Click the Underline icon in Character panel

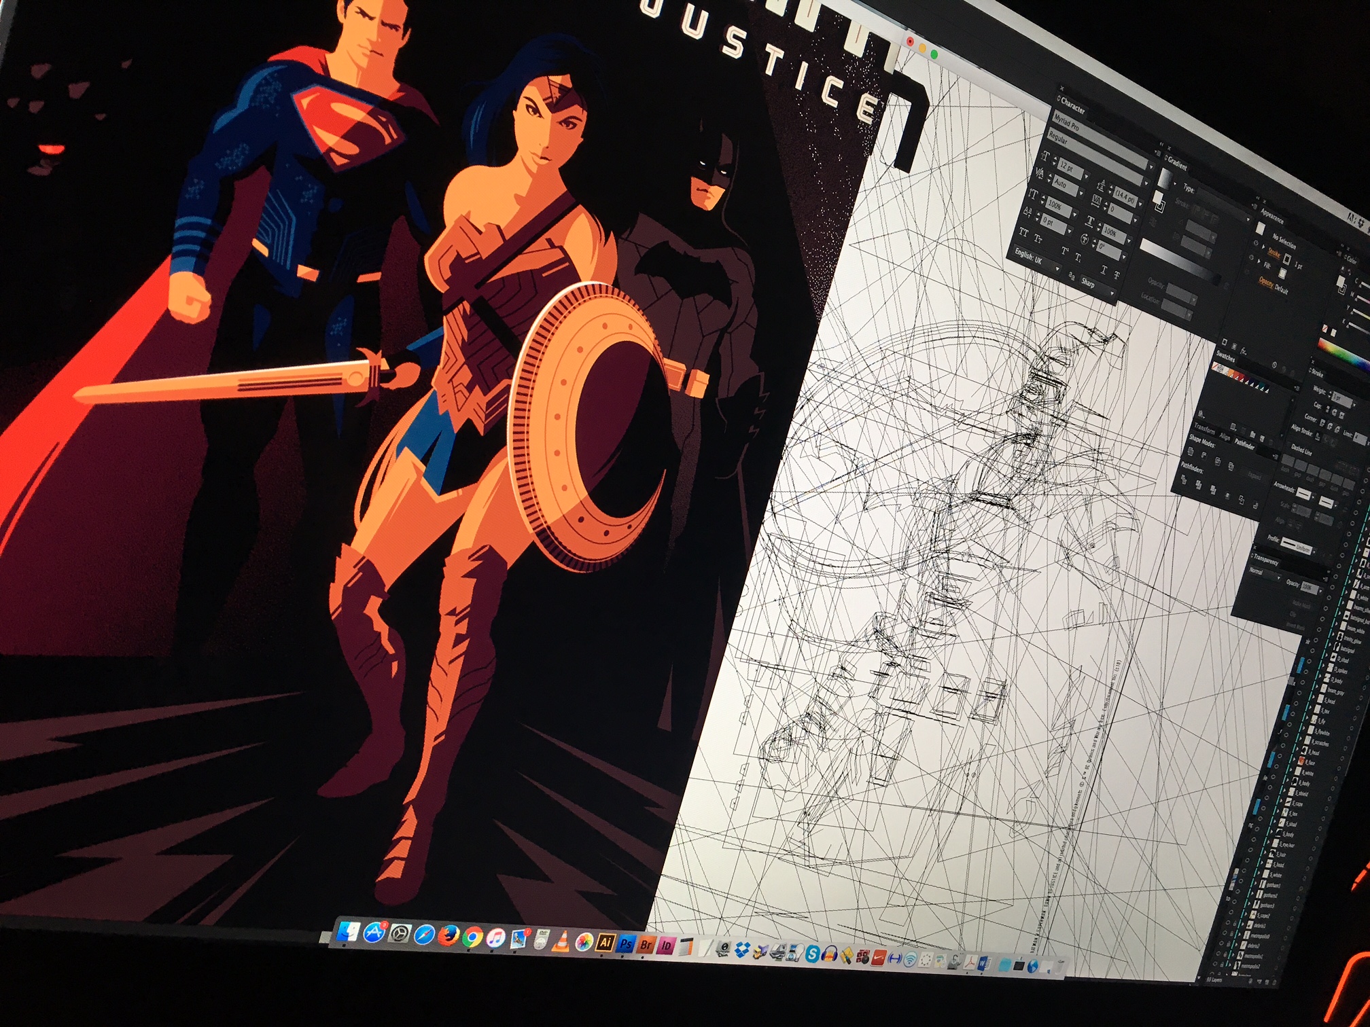pyautogui.click(x=1104, y=270)
